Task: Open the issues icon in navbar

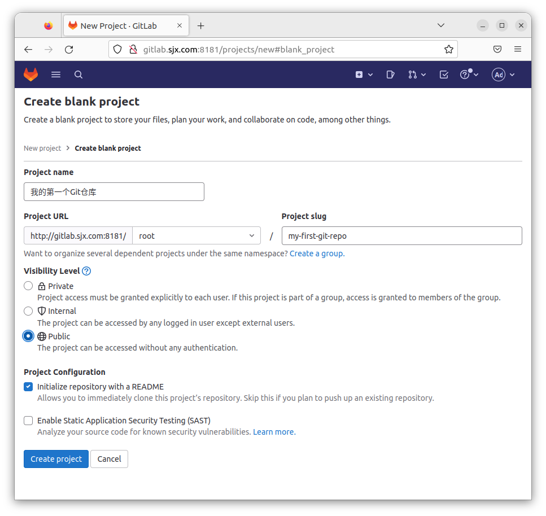Action: [x=390, y=75]
